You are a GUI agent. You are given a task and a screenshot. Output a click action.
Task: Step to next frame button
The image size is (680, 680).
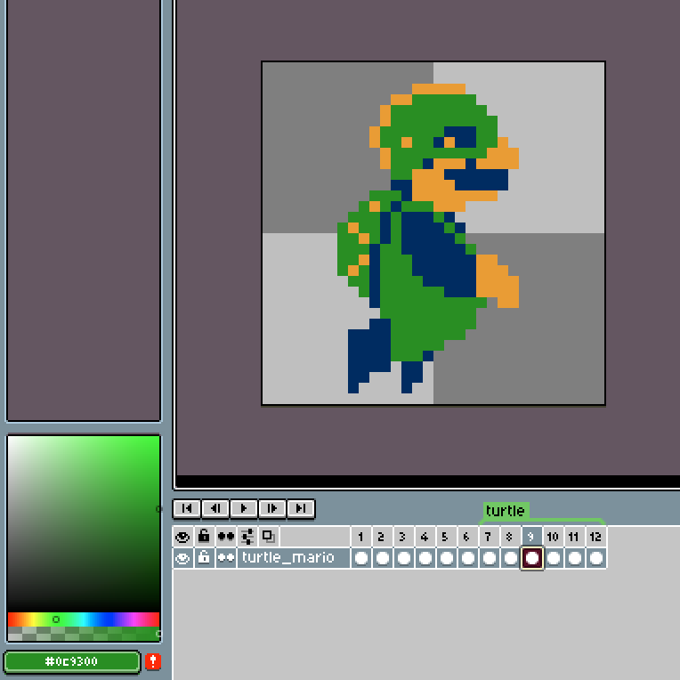point(272,508)
